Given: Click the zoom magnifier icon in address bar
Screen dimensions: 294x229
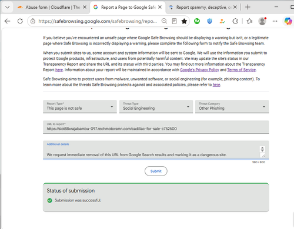Looking at the screenshot, I should 164,21.
